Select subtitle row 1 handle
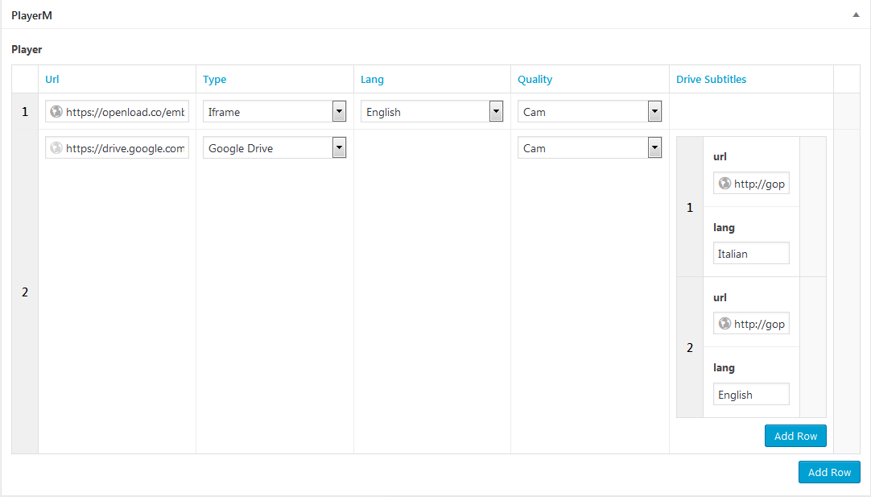This screenshot has width=871, height=497. (x=690, y=207)
